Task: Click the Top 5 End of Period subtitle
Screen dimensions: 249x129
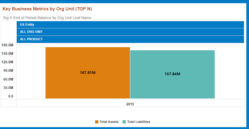Action: click(x=47, y=18)
